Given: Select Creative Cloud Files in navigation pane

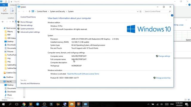Looking at the screenshot, I should coord(11,73).
